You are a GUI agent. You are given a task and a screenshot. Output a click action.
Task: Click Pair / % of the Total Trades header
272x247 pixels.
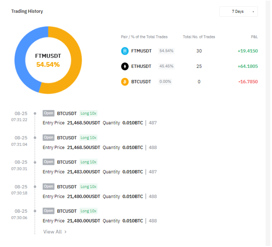click(144, 37)
